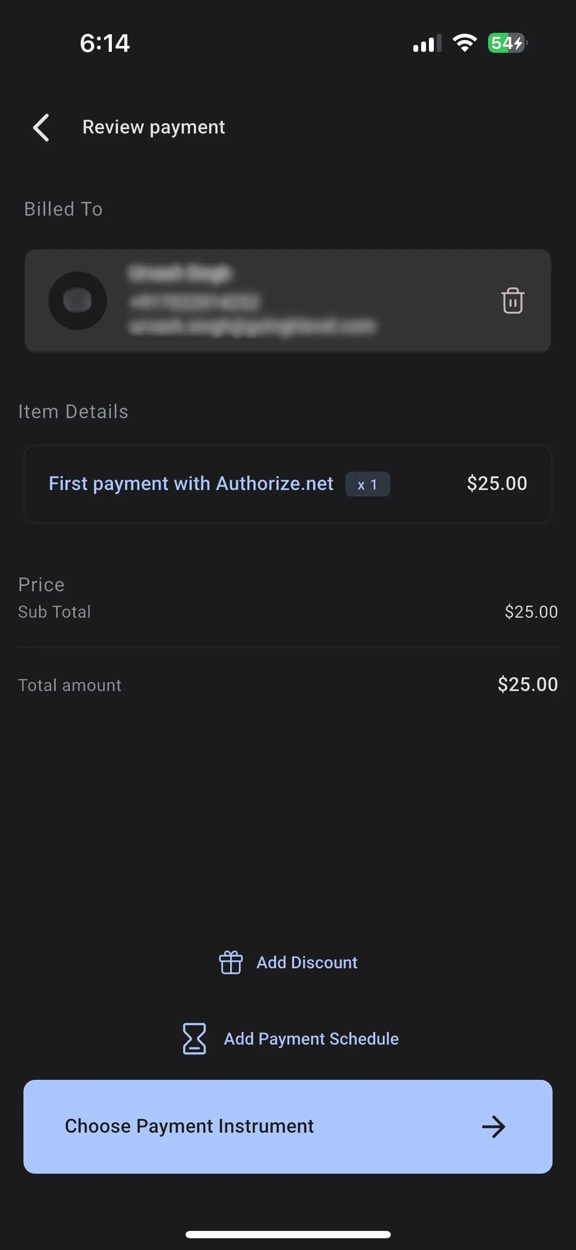Go back using the chevron arrow
Screen dimensions: 576x1250
(x=41, y=128)
